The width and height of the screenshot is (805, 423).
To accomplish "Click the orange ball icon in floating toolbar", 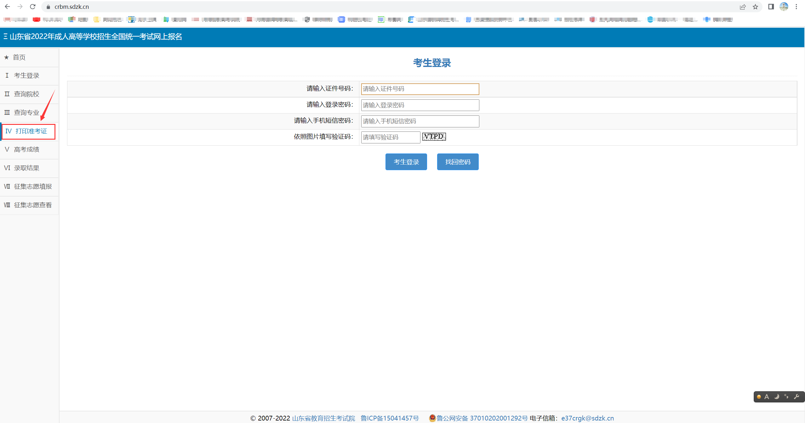I will coord(759,397).
